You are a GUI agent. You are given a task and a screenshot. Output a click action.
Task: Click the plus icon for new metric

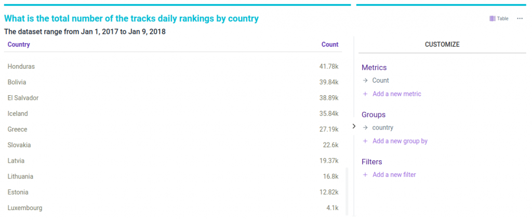pos(365,94)
